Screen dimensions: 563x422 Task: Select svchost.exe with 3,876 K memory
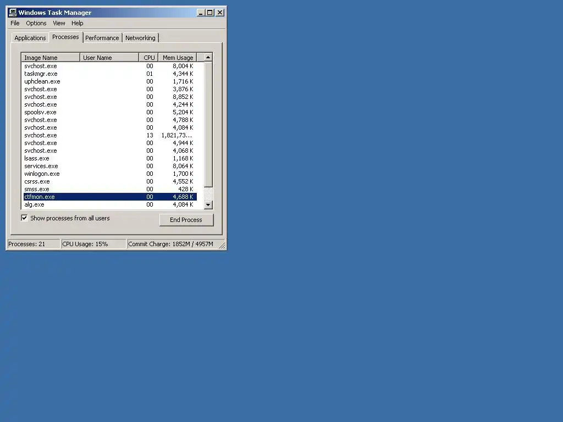(110, 89)
